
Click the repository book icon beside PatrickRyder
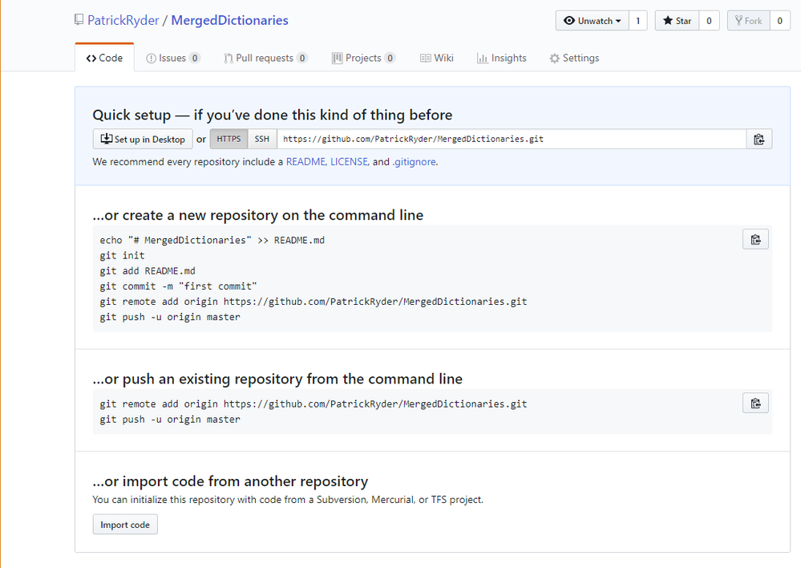[79, 20]
